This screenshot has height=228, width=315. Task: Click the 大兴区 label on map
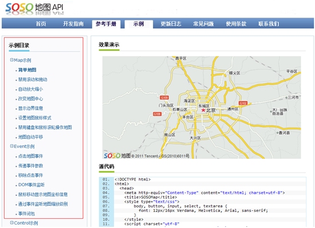[x=195, y=138]
